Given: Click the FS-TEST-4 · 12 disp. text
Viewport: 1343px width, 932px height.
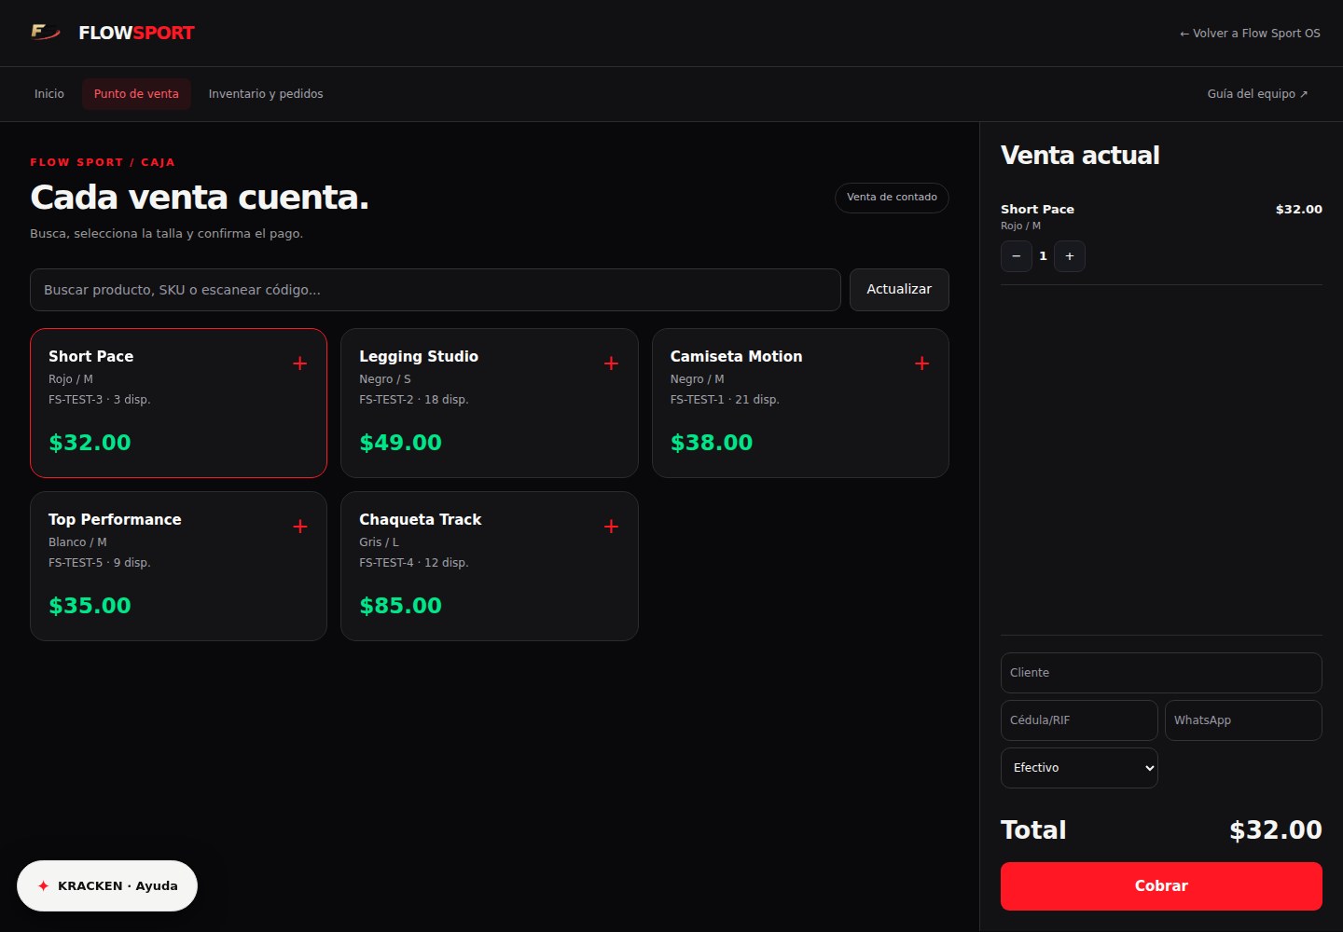Looking at the screenshot, I should [x=414, y=563].
